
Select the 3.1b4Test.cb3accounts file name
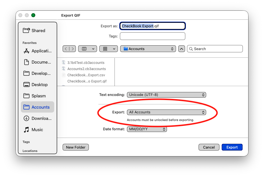pyautogui.click(x=86, y=63)
